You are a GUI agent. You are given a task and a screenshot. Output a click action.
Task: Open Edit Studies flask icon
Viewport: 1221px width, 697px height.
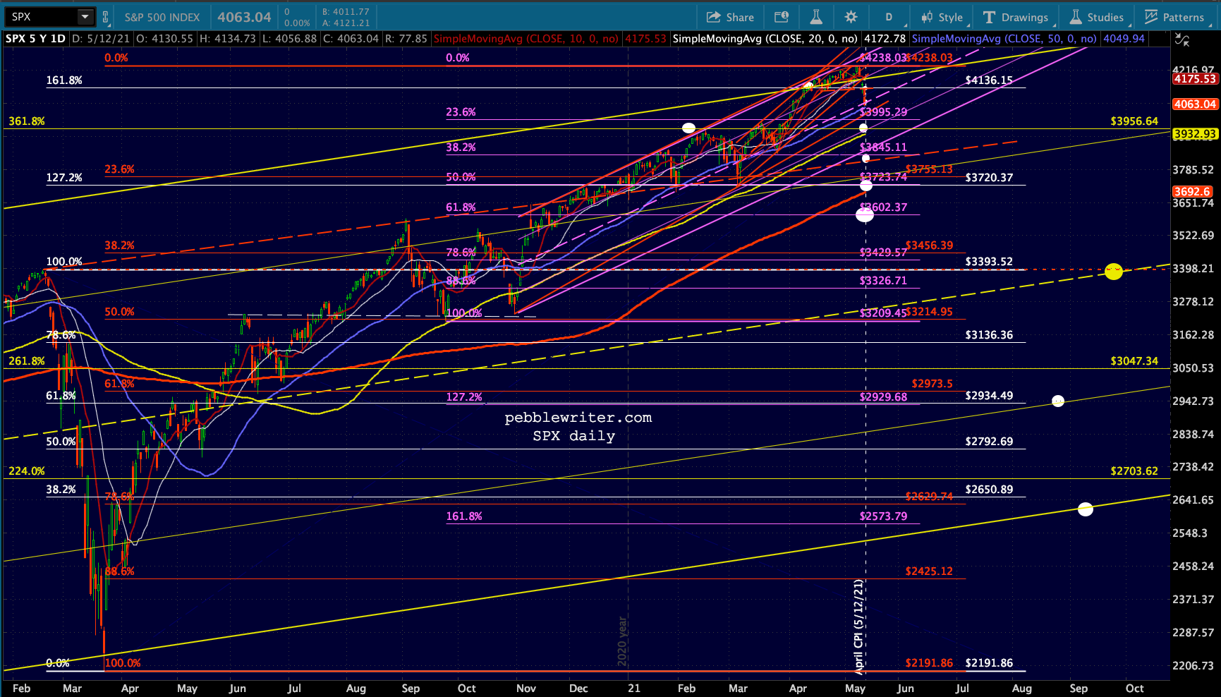[x=816, y=17]
